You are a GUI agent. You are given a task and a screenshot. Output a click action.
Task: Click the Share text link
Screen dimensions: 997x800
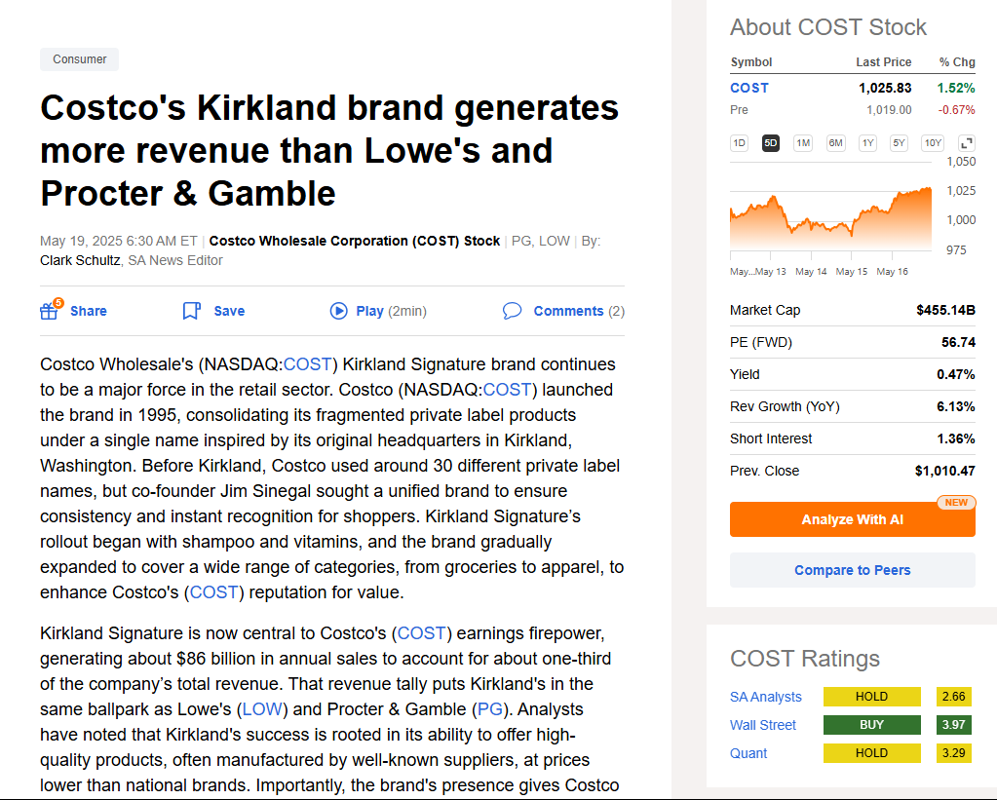coord(89,311)
